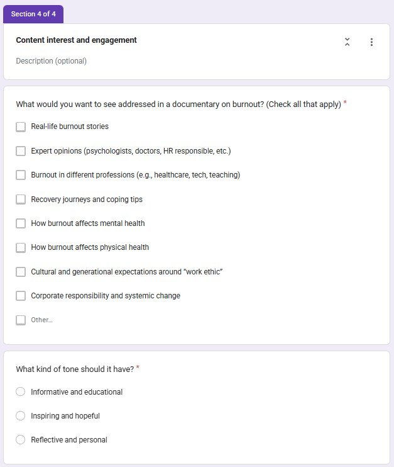The image size is (394, 467).
Task: Choose the Informative and educational tone
Action: tap(20, 391)
